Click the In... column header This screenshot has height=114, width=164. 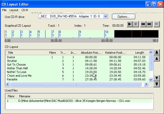(73, 53)
